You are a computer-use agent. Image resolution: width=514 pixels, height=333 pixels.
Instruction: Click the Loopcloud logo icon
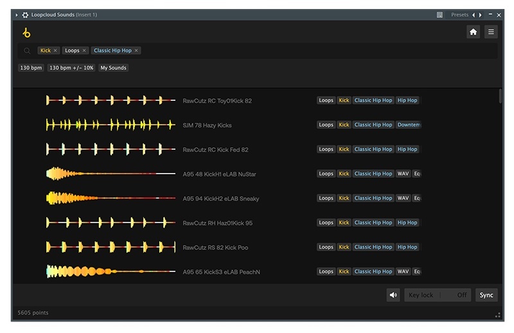pyautogui.click(x=26, y=33)
